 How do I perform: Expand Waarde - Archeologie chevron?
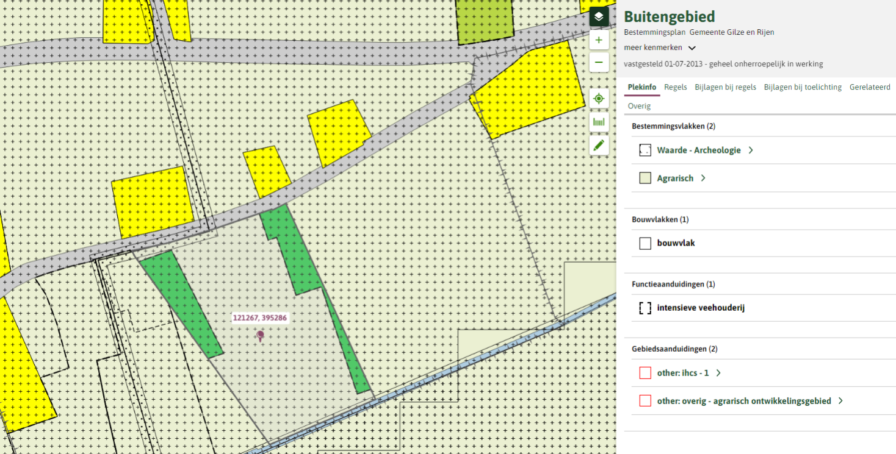tap(751, 150)
